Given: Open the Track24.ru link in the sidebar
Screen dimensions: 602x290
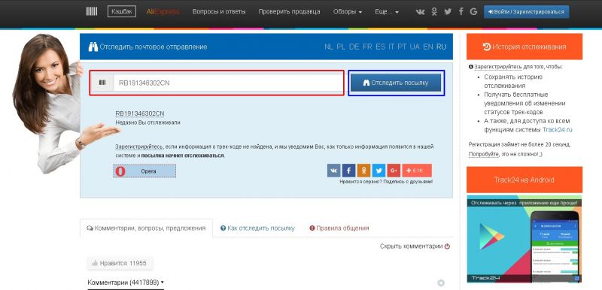Looking at the screenshot, I should tap(557, 129).
